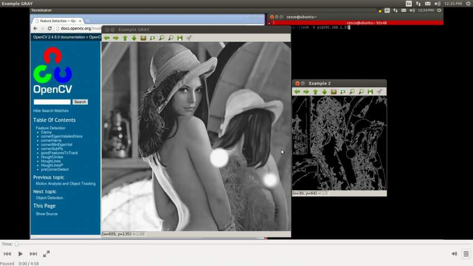Focus the OpenCV docs search field

[x=52, y=102]
